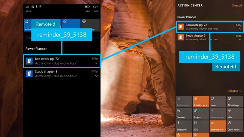Tap the phone status bar Wi-Fi icon
The image size is (244, 137).
(33, 7)
